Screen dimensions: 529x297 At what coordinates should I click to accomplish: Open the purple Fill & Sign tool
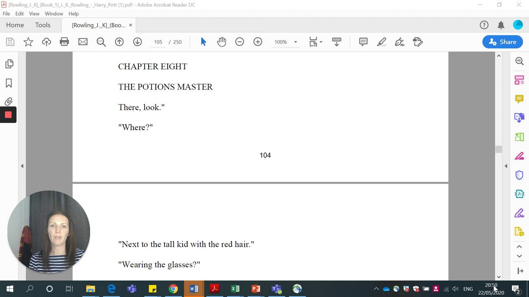(x=519, y=213)
